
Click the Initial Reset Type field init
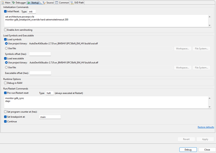pyautogui.click(x=32, y=12)
